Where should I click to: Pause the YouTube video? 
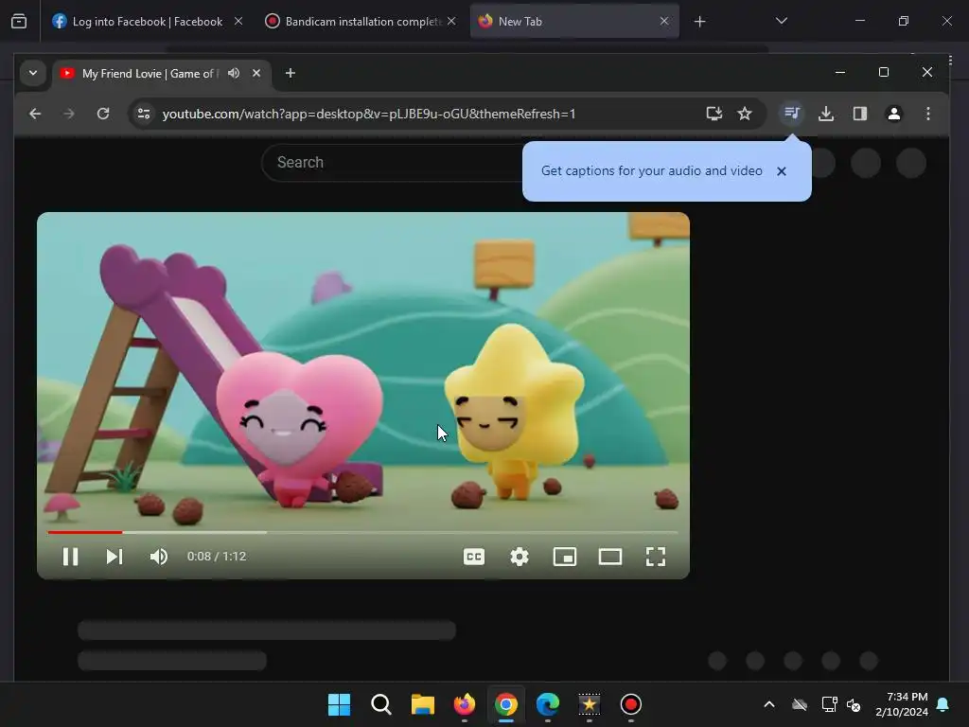coord(70,557)
